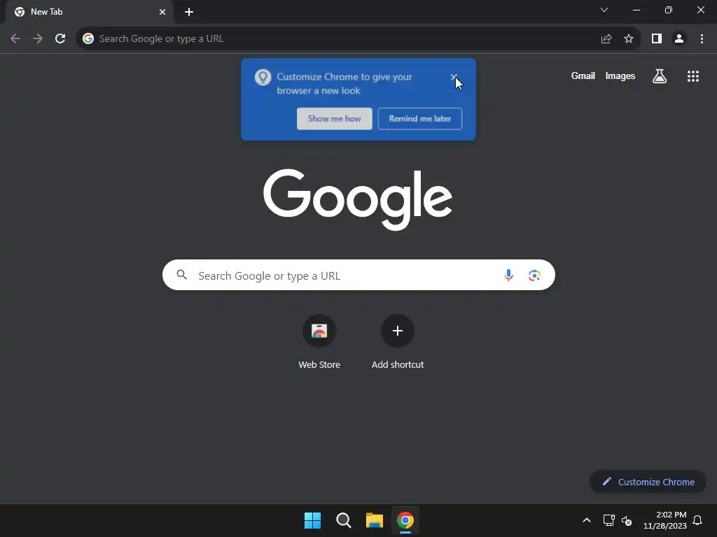
Task: Click the browser forward arrow
Action: (38, 39)
